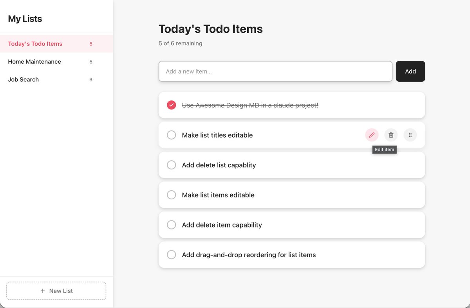Uncheck the completed Awesome Design MD item

171,105
